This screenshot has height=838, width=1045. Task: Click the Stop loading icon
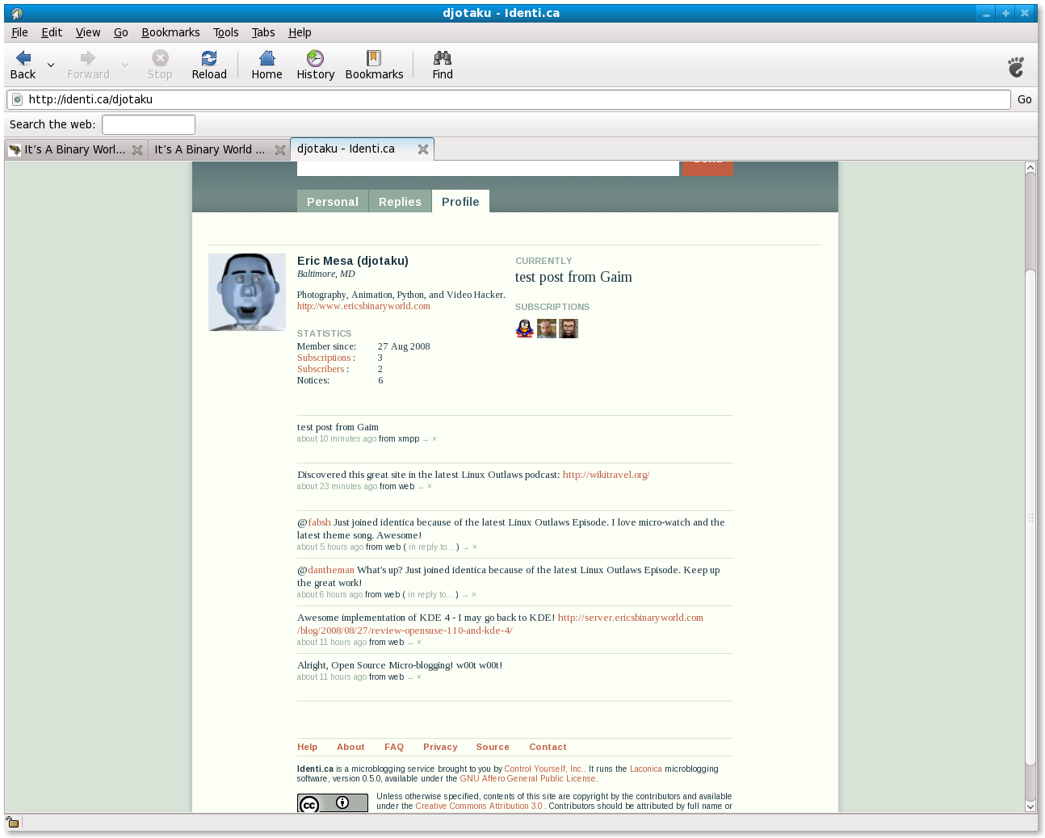tap(160, 65)
